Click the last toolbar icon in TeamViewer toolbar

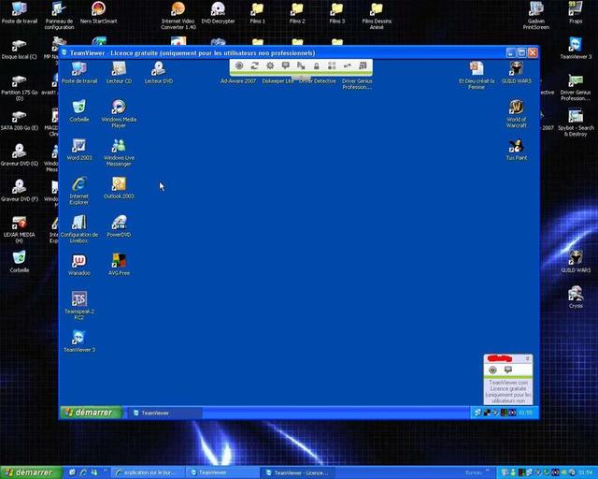[x=363, y=65]
